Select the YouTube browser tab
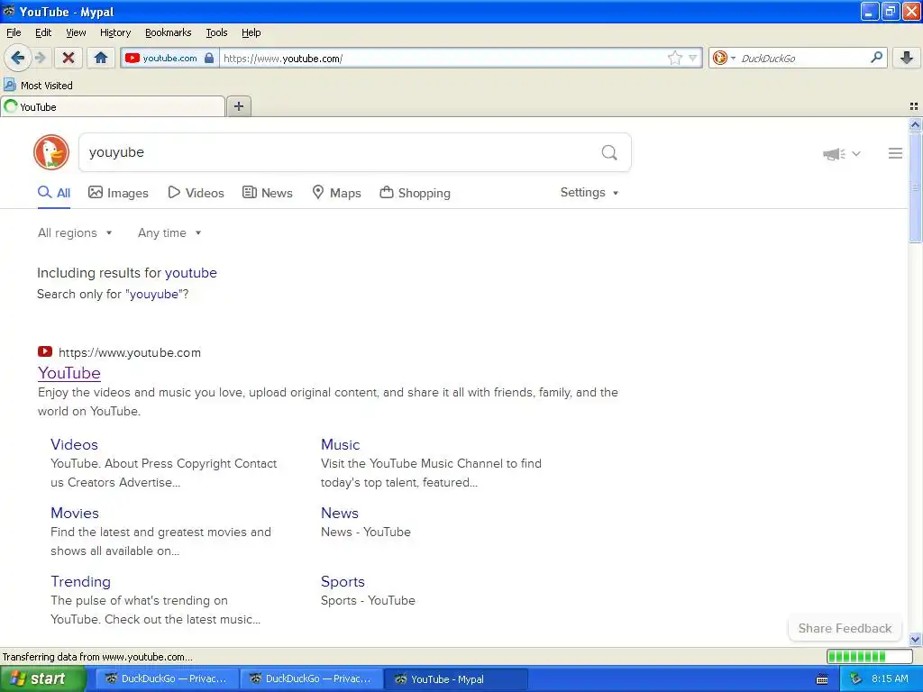 click(x=113, y=106)
